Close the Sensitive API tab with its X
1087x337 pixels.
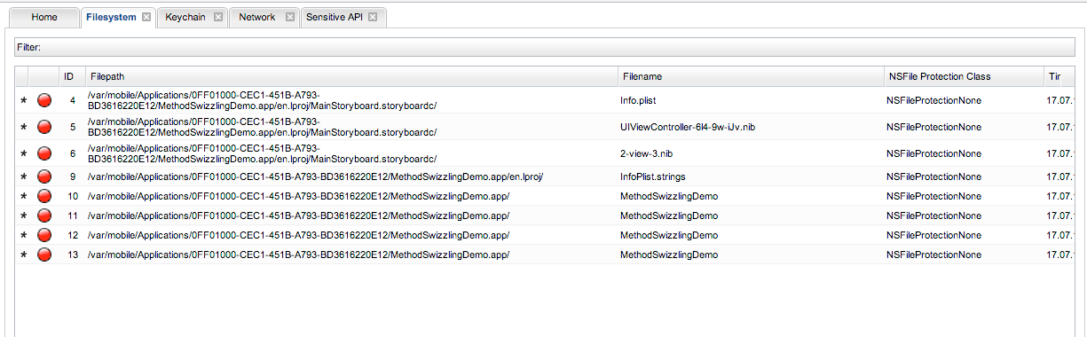pyautogui.click(x=373, y=17)
